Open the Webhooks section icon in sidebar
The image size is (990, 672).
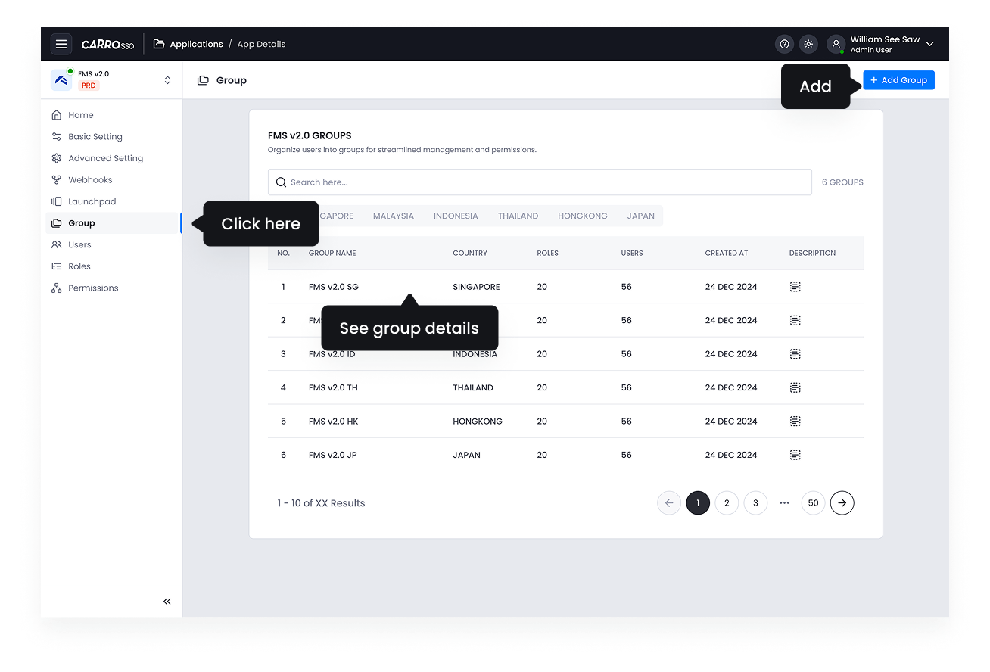click(56, 179)
